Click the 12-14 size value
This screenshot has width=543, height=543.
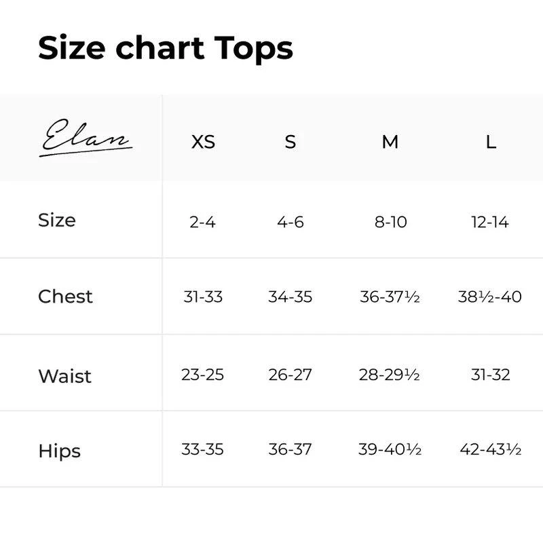point(490,222)
